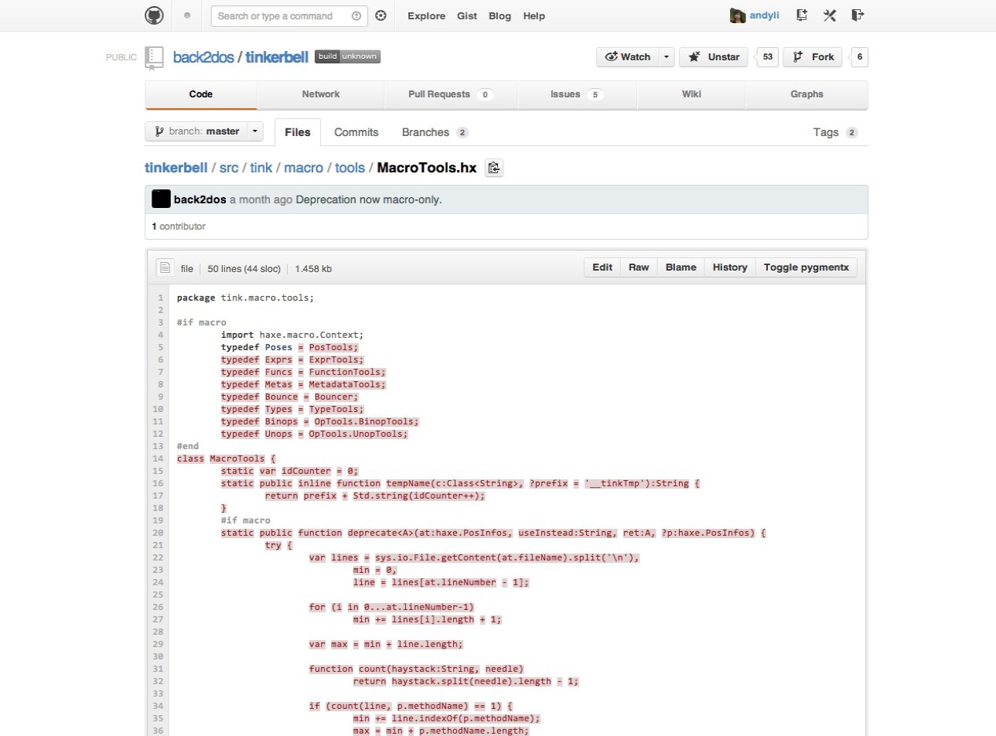
Task: Open Gist in the top navigation
Action: click(x=467, y=15)
